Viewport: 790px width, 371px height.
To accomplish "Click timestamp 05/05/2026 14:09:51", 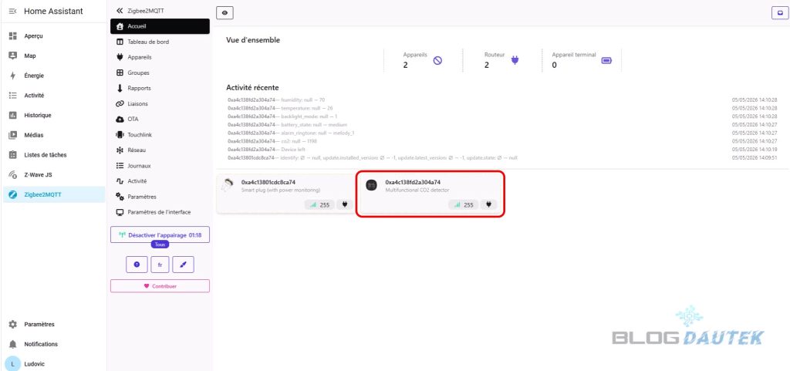I will coord(755,157).
